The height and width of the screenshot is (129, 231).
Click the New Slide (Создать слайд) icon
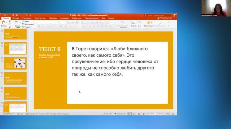[17, 22]
